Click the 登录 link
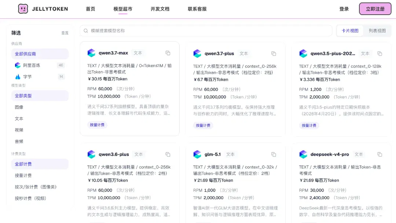The width and height of the screenshot is (396, 223). (344, 9)
